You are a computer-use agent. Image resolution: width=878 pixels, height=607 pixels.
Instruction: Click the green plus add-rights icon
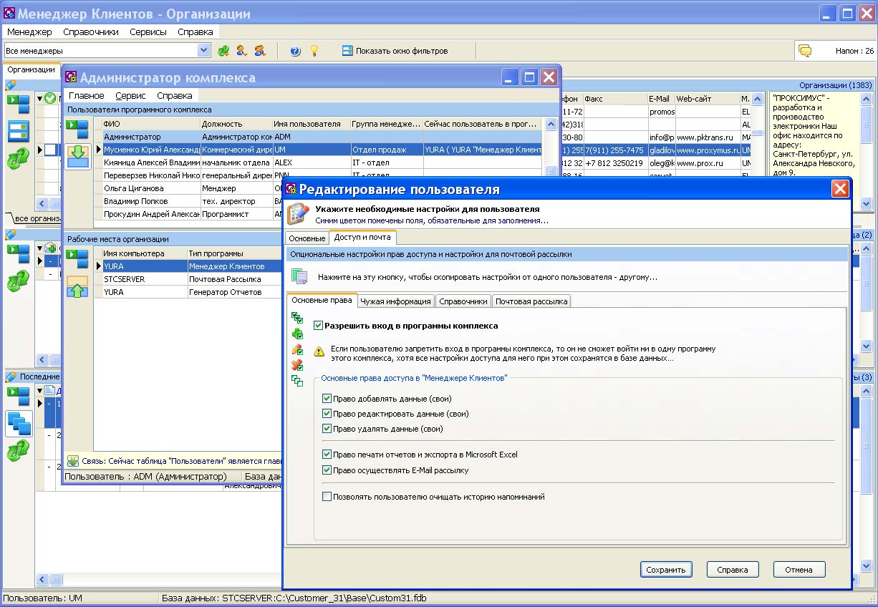[x=297, y=334]
